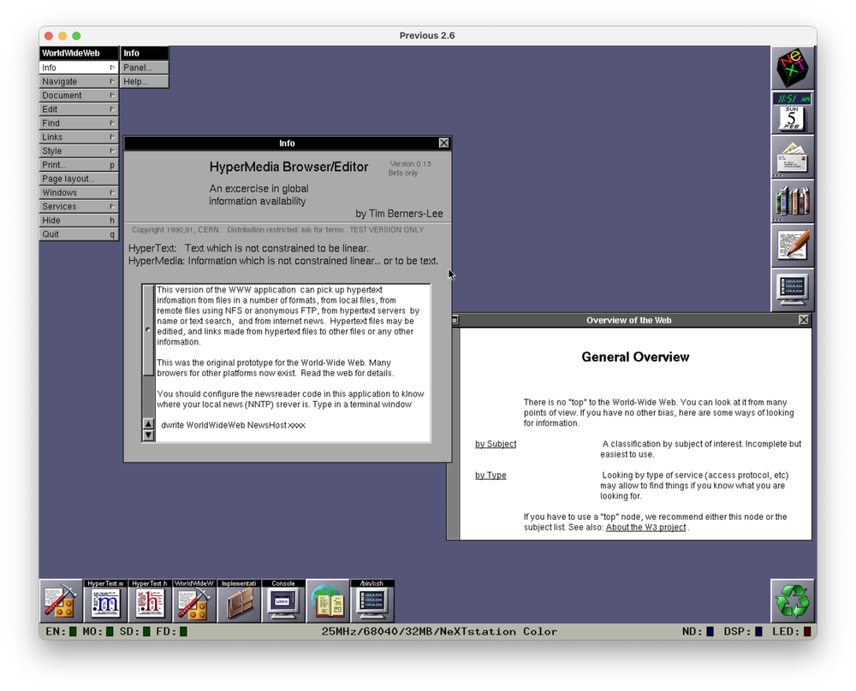Select the HyperText.h file icon

coord(150,601)
